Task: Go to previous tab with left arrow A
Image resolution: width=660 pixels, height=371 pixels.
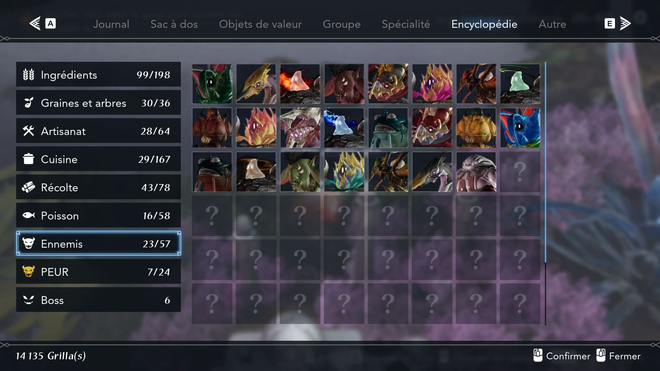Action: pos(43,24)
